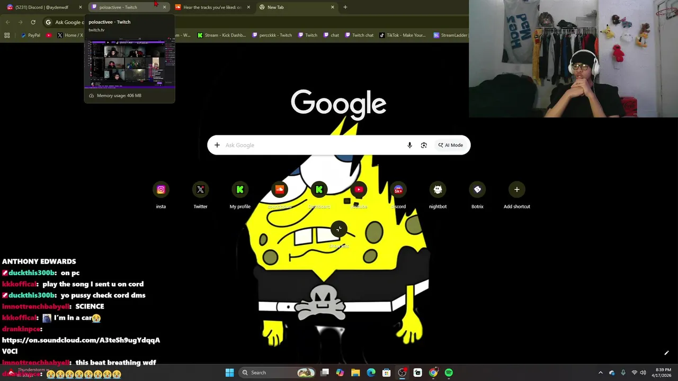
Task: Click the taskbar Search box
Action: tap(277, 373)
